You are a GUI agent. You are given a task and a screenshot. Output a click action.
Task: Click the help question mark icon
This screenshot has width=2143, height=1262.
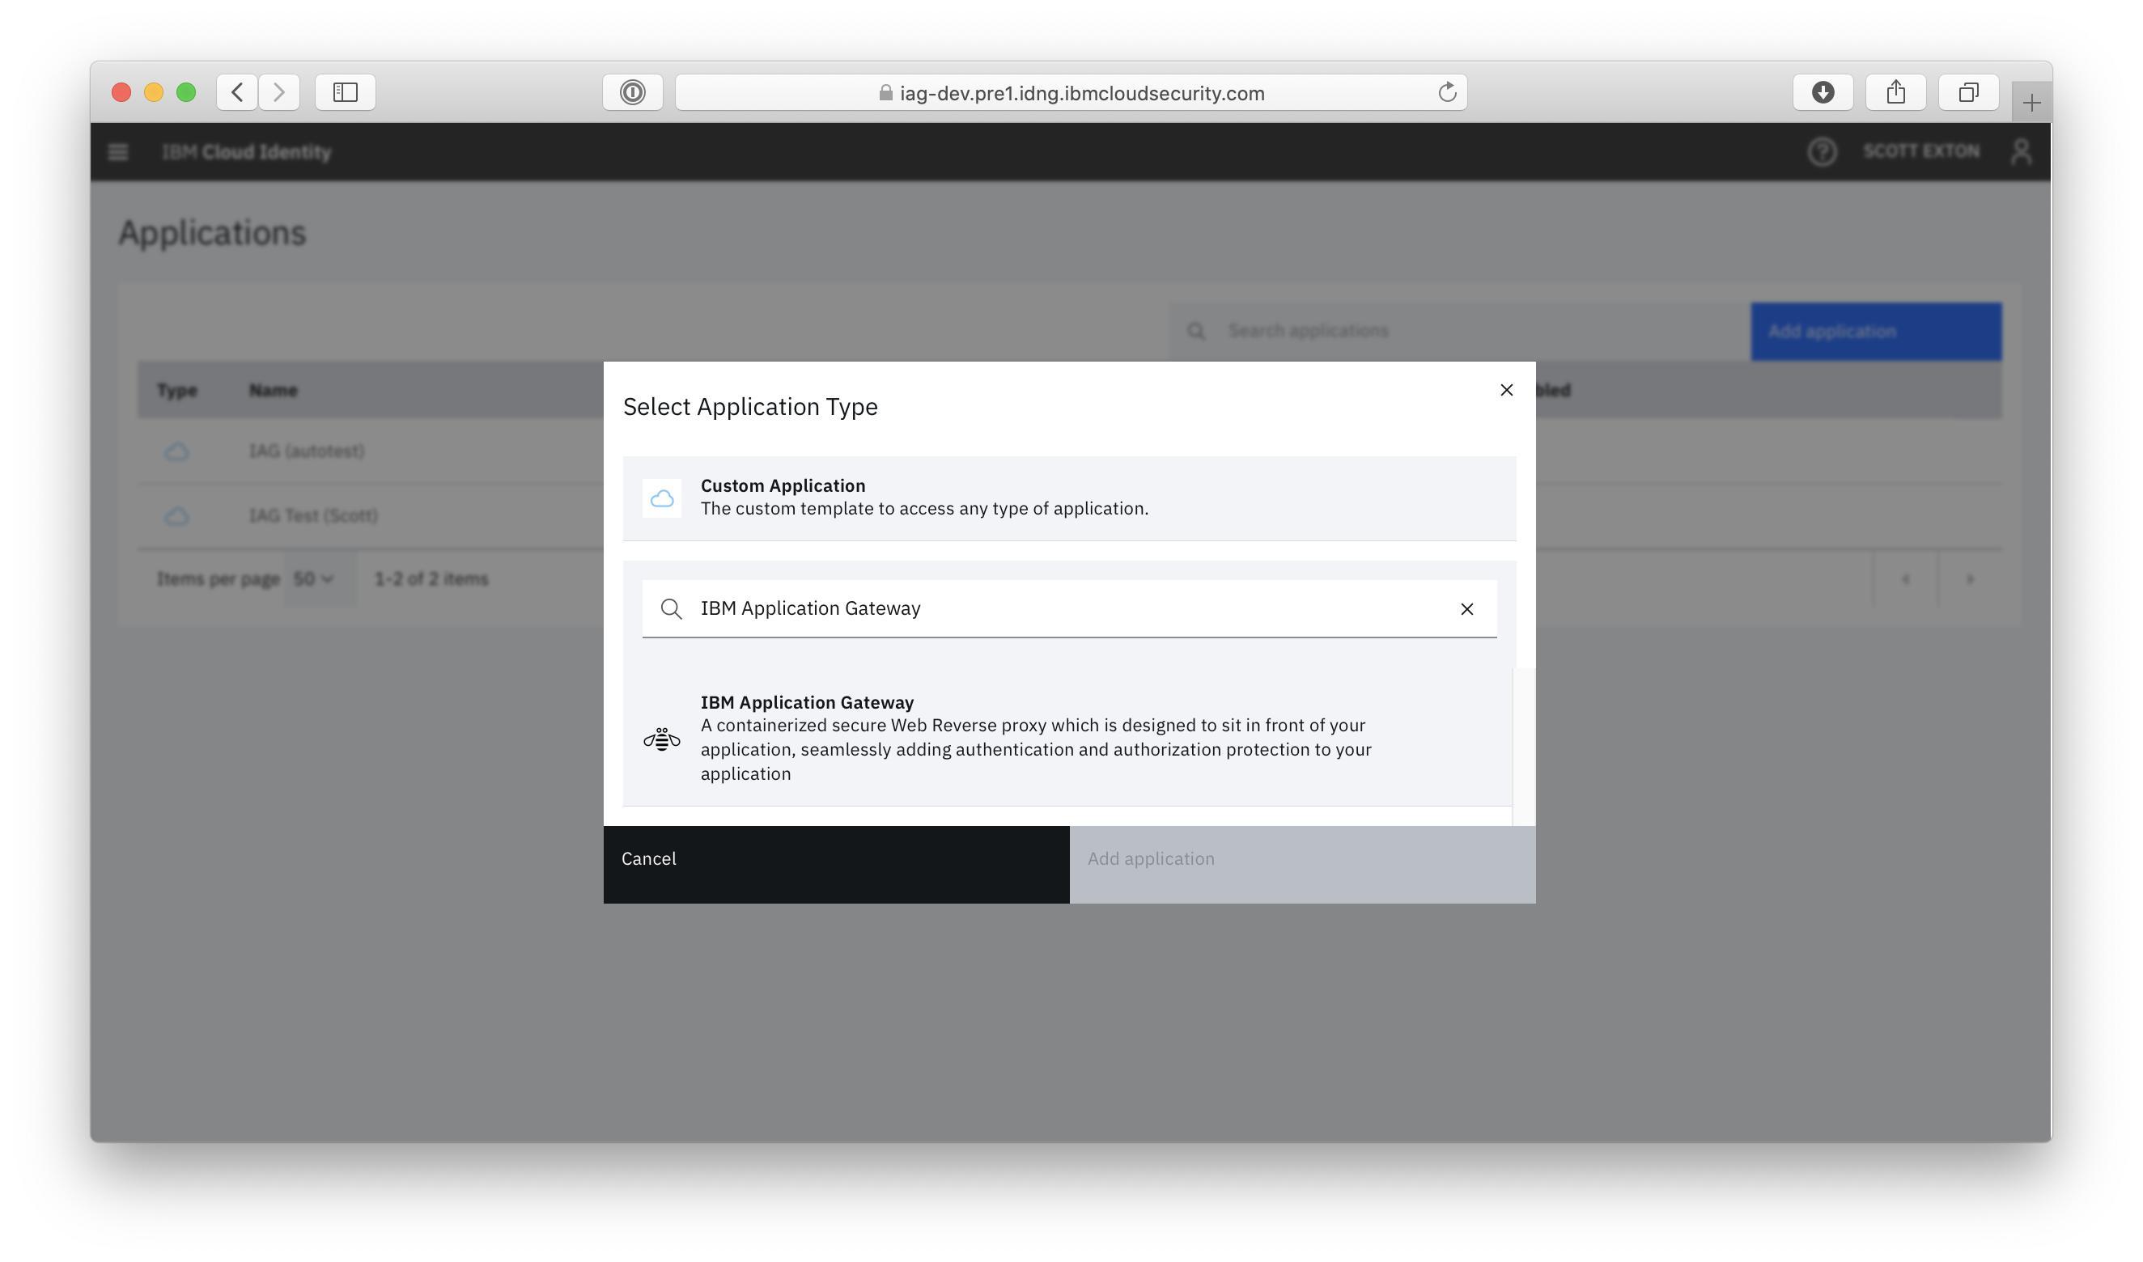tap(1823, 151)
